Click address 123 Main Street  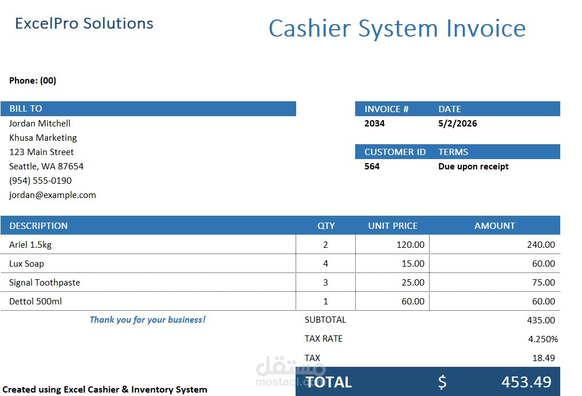(x=42, y=152)
